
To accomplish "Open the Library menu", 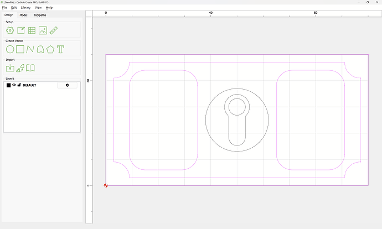I will 25,8.
